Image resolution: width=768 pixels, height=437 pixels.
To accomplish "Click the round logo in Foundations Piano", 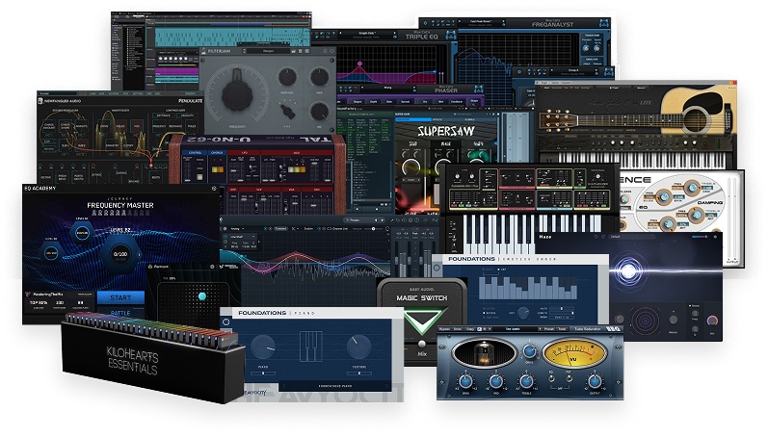I will click(x=225, y=322).
